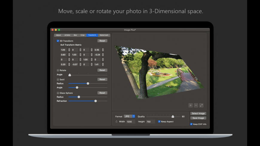Screen dimensions: 260x146
Task: Click matrix field showing 1.41
Action: tap(97, 64)
